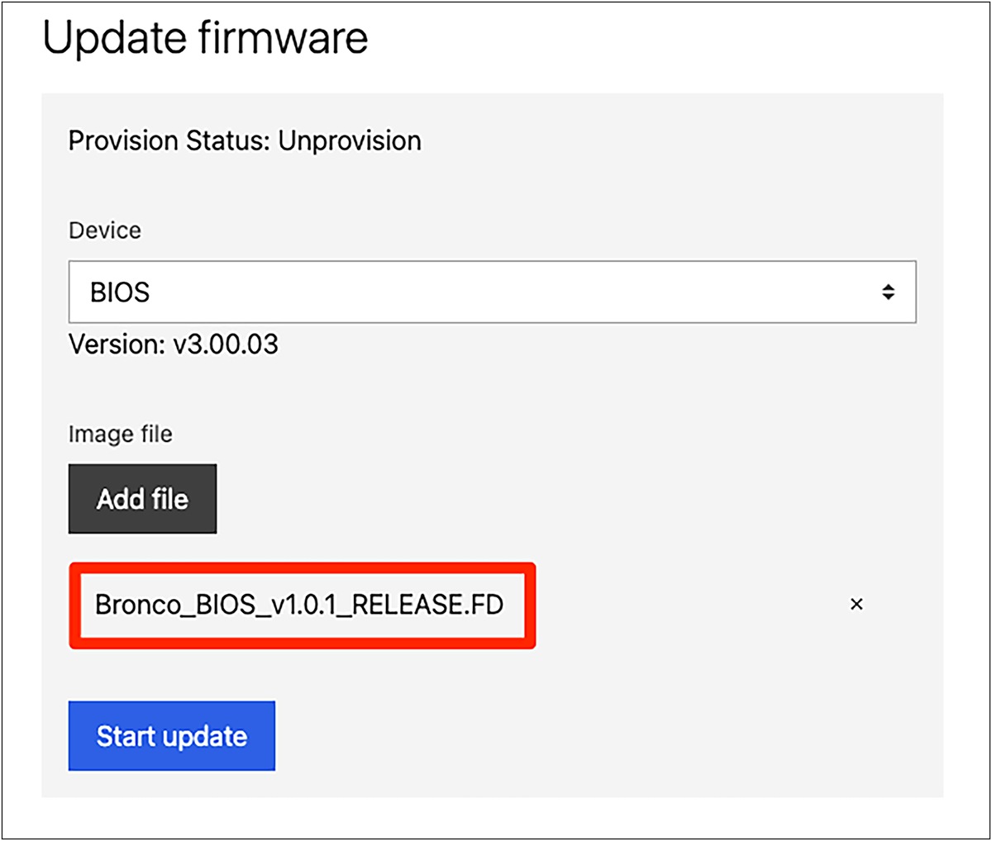Click the Version: v3.00.03 label
The image size is (992, 841).
click(x=174, y=344)
